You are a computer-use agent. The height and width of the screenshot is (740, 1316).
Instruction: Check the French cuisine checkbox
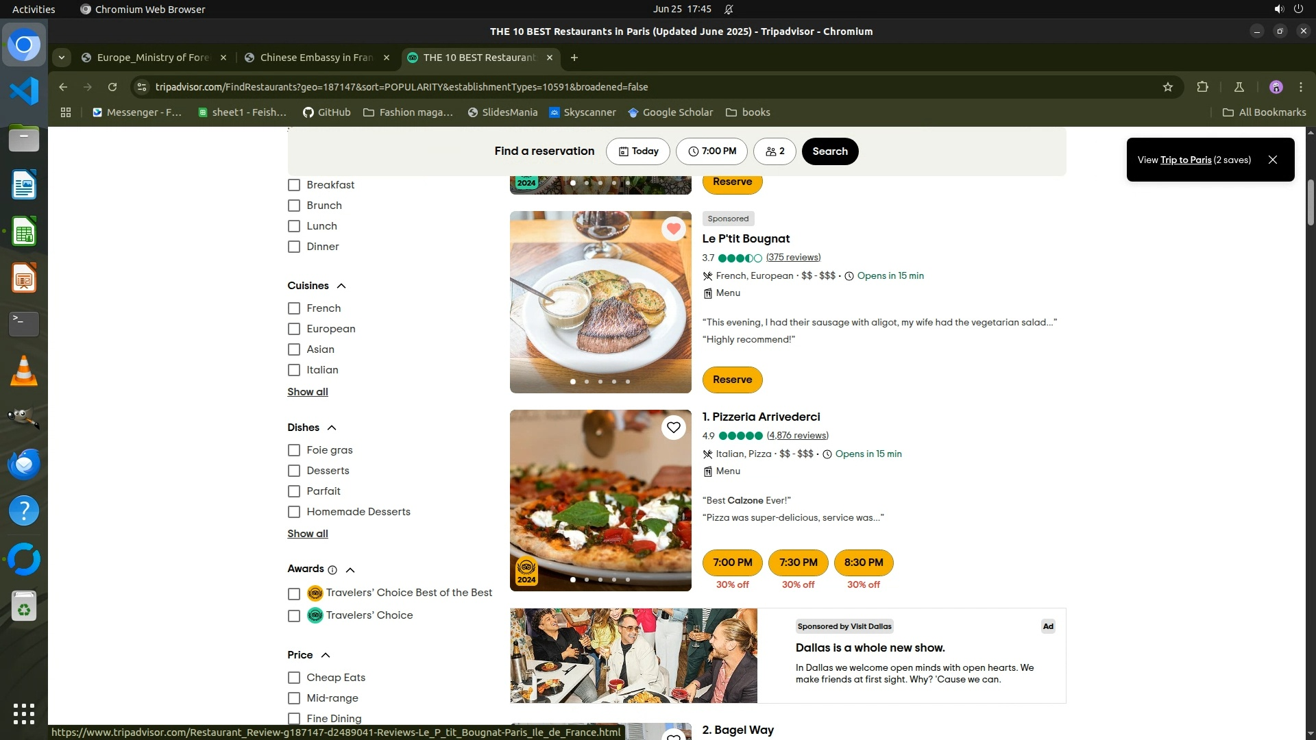tap(294, 308)
